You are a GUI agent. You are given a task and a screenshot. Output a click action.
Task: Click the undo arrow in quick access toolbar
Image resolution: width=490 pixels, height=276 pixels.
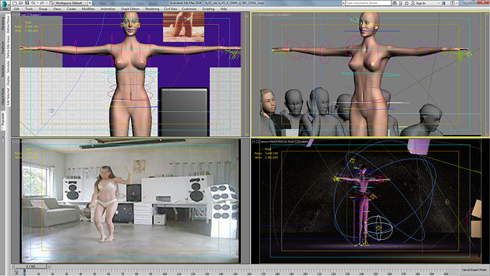coord(38,4)
